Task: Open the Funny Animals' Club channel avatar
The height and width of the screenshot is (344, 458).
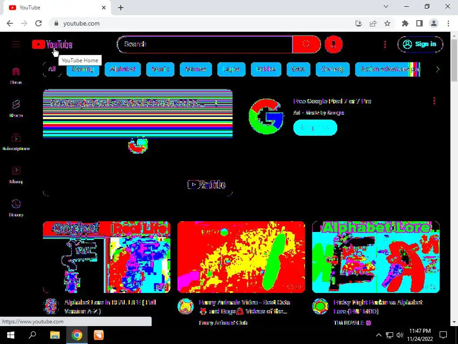Action: [186, 306]
